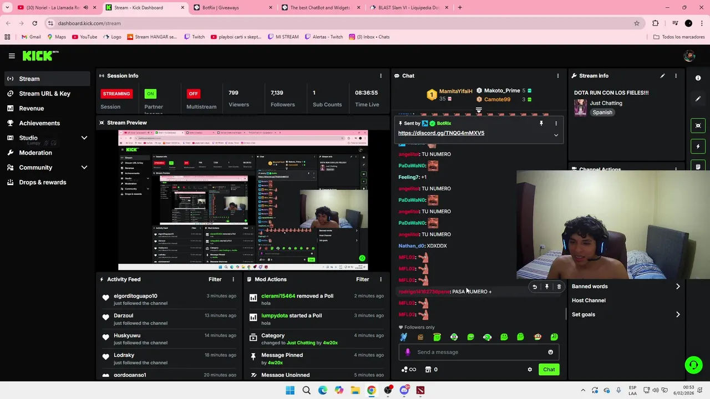Screen dimensions: 710x399
Task: Open Stream URL & Key page
Action: coord(47,94)
